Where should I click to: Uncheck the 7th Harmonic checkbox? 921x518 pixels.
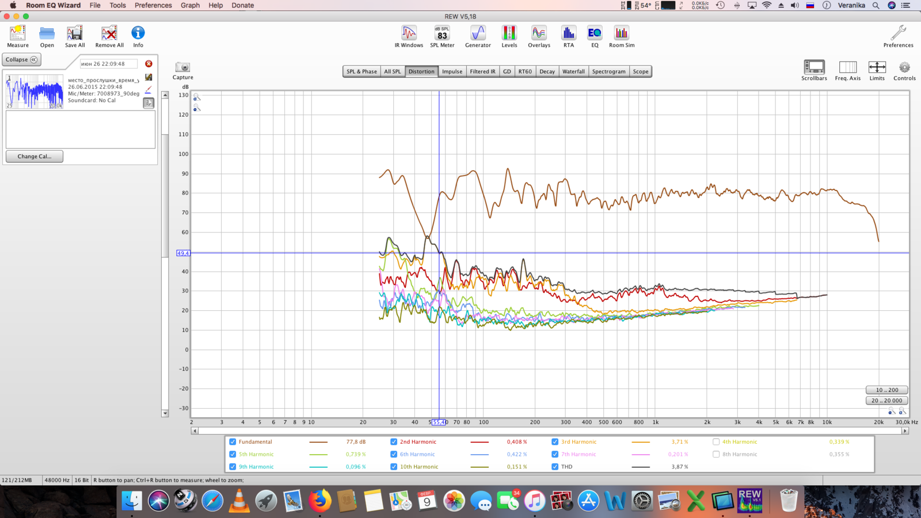[555, 454]
